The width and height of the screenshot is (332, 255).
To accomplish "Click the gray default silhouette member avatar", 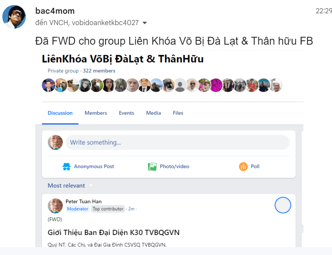I will pos(180,85).
